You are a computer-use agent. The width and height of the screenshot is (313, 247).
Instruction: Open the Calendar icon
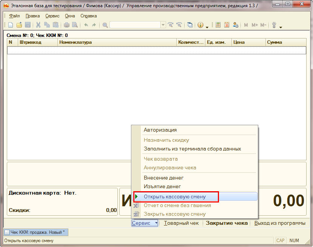click(x=227, y=25)
